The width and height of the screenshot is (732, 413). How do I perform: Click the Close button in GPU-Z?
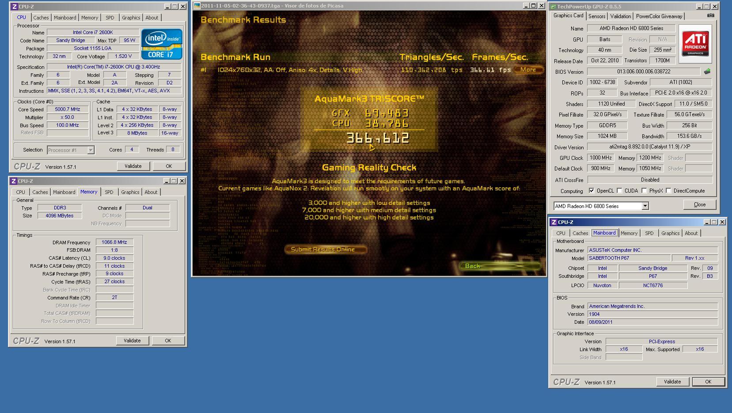tap(700, 205)
